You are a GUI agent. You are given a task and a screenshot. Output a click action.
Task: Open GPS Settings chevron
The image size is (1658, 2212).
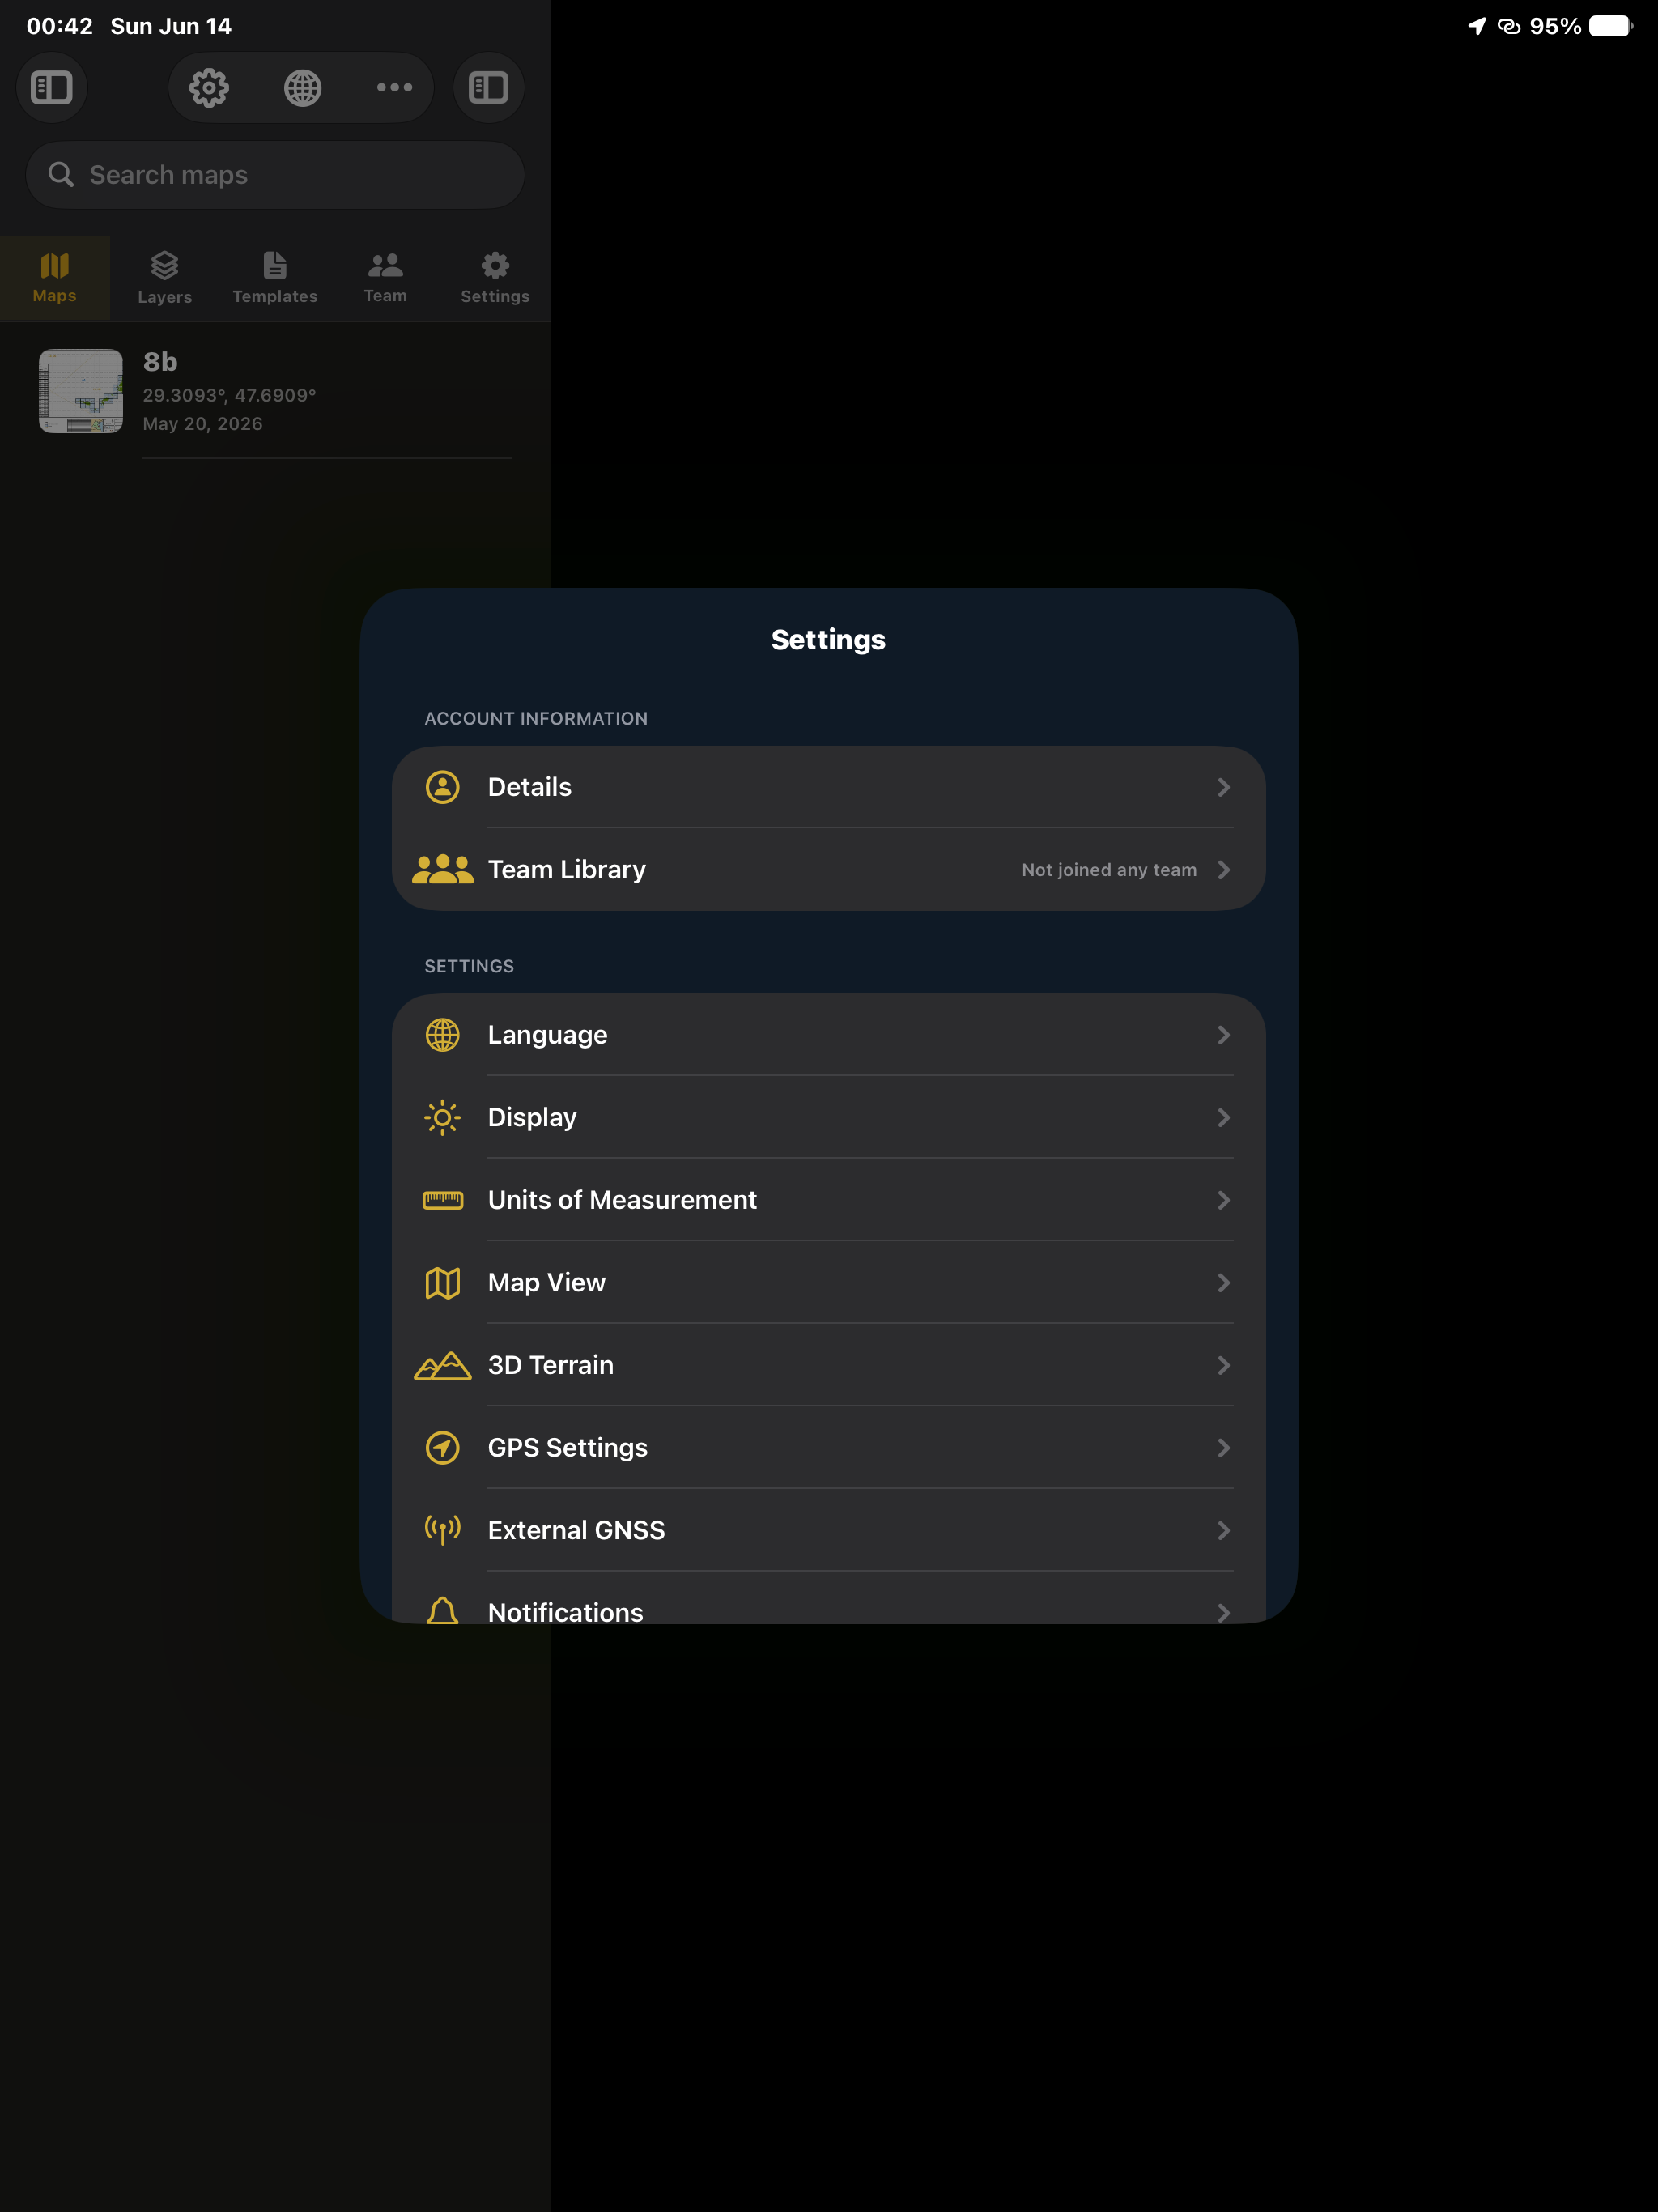tap(1224, 1448)
